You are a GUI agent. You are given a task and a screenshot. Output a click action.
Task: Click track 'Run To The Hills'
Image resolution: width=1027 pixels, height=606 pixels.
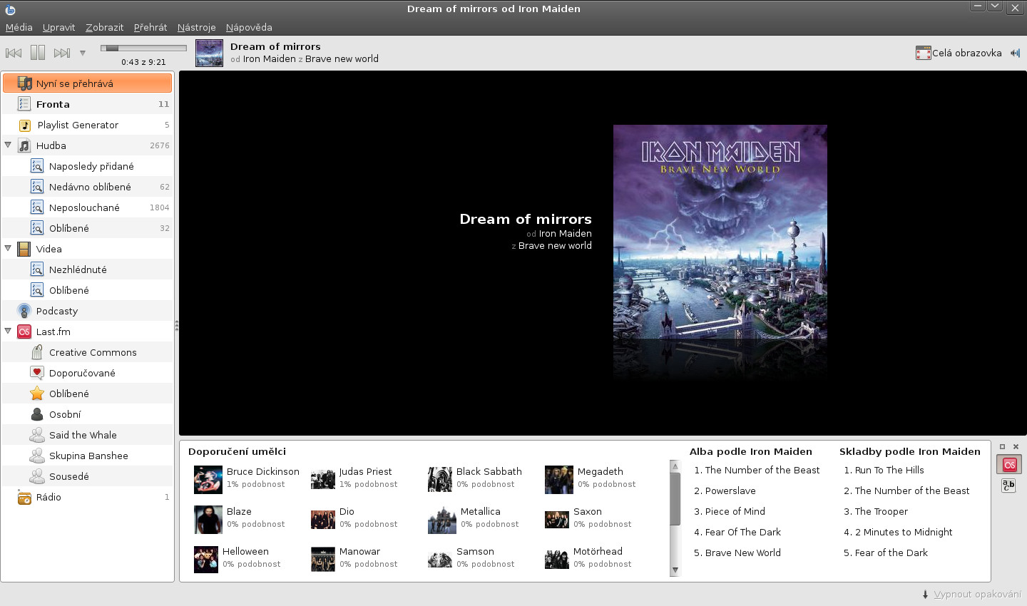884,470
